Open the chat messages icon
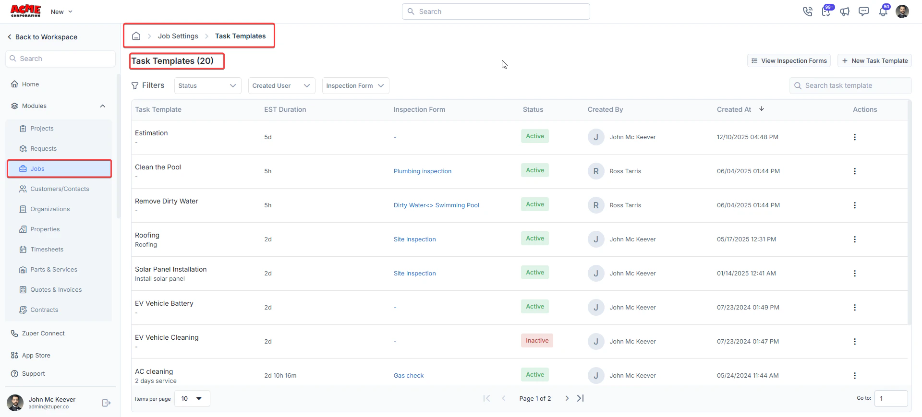Screen dimensions: 922x417 [864, 12]
